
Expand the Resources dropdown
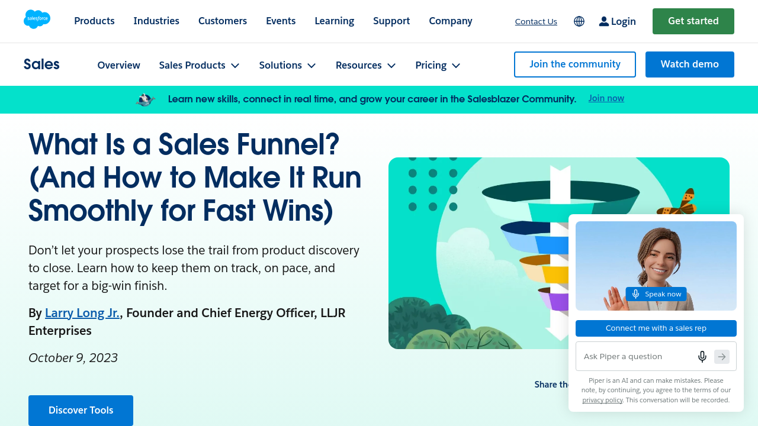pyautogui.click(x=365, y=65)
